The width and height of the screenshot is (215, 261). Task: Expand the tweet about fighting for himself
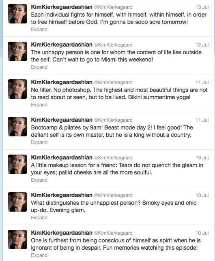(x=39, y=30)
